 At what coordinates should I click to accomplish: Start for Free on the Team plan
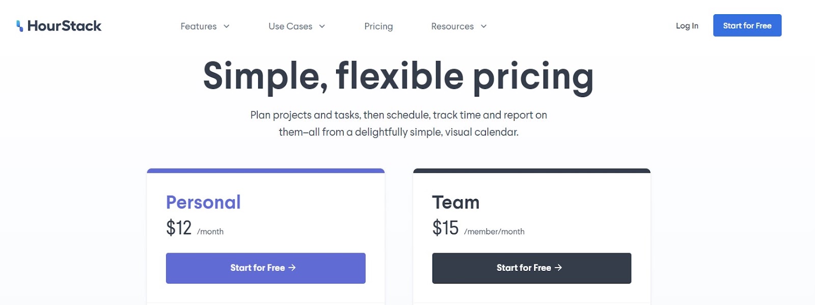(x=532, y=268)
